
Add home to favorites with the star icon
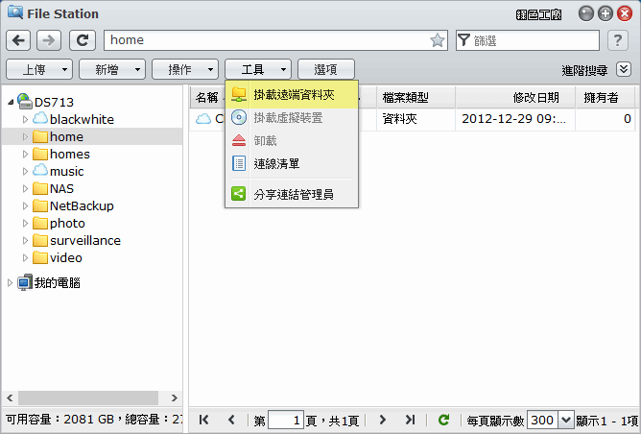pos(437,40)
